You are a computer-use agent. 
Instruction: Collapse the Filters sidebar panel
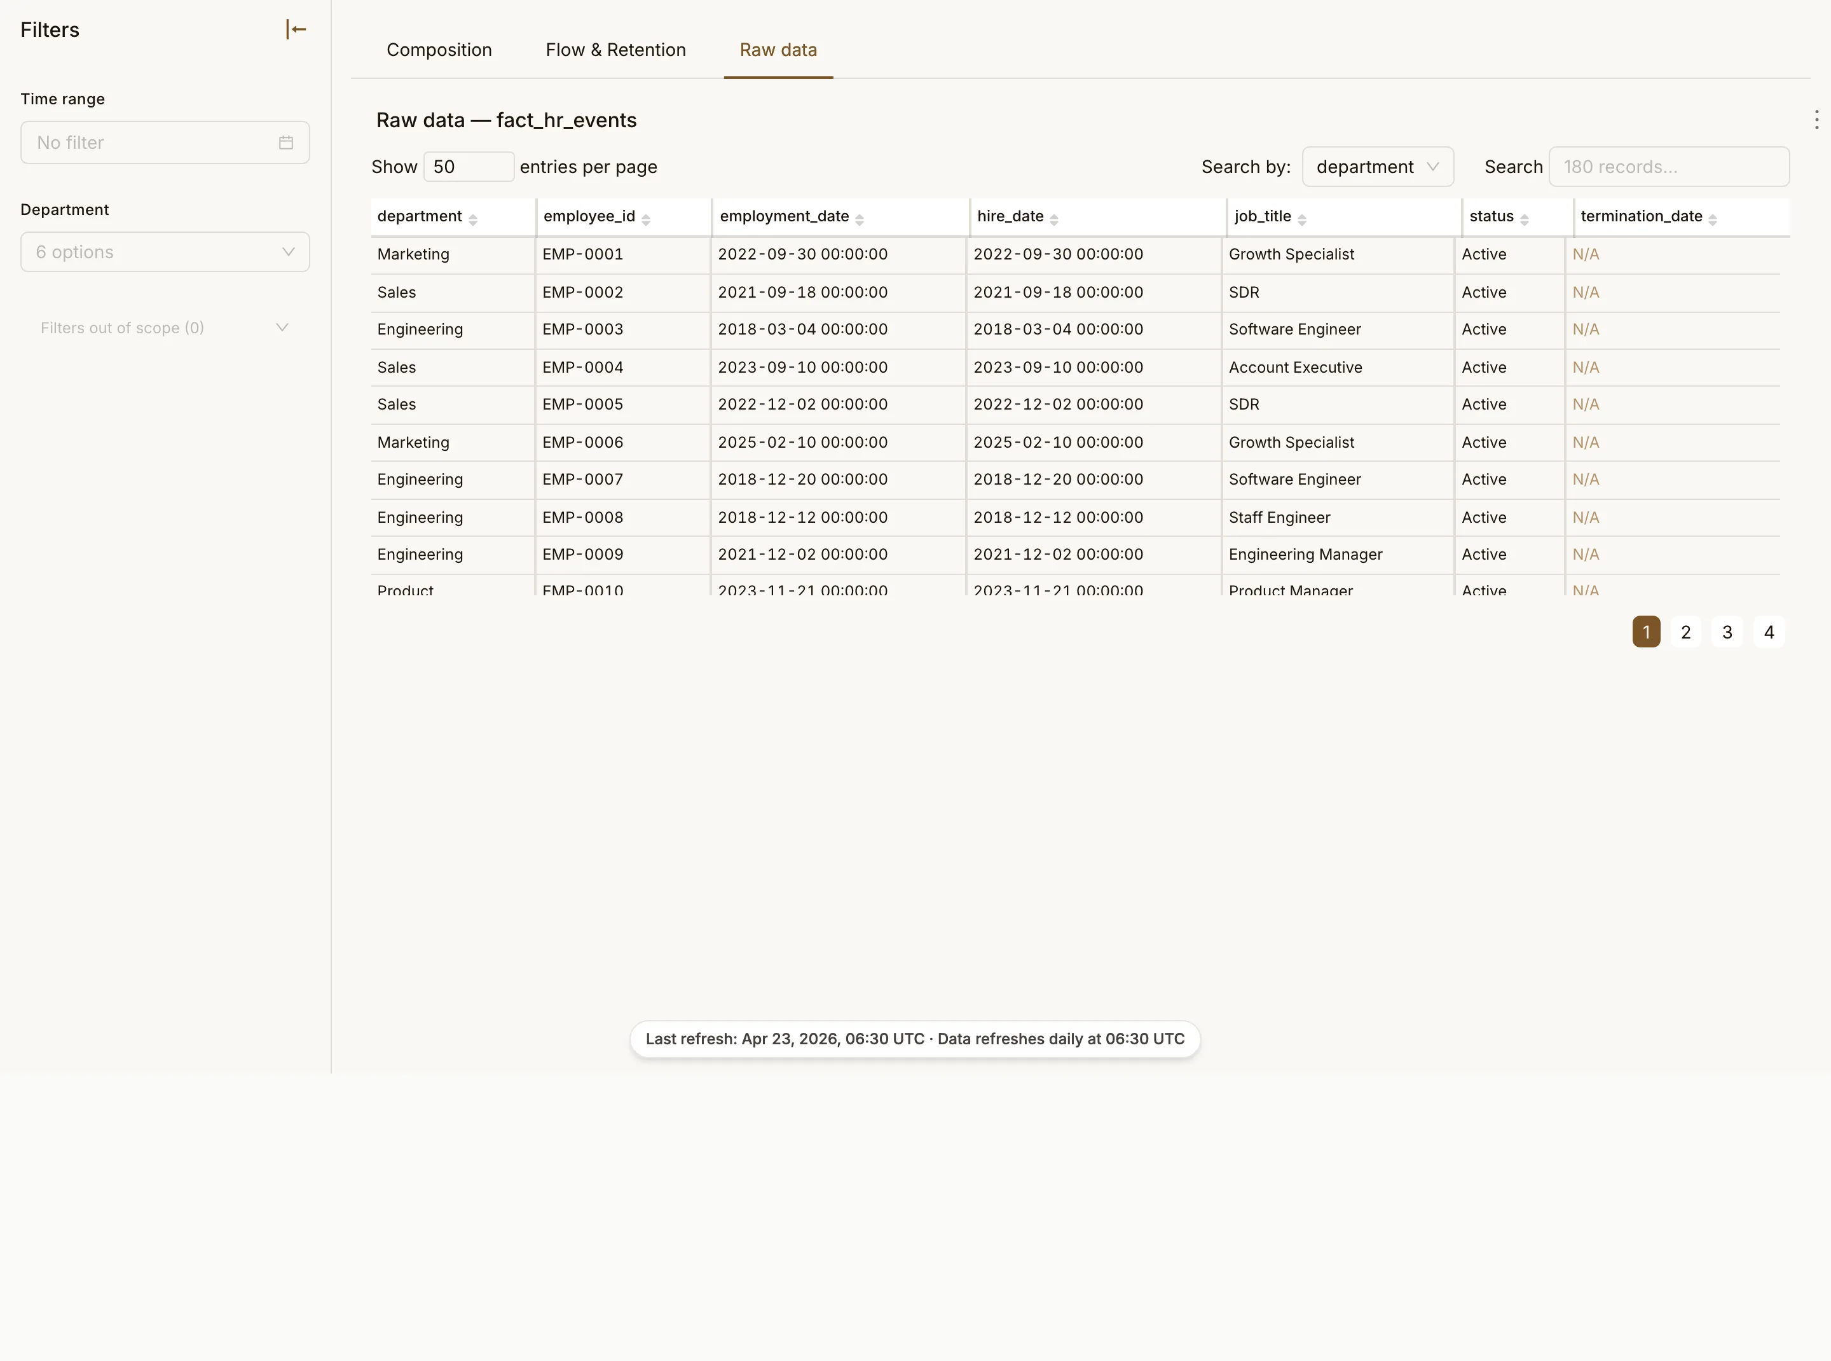tap(296, 30)
